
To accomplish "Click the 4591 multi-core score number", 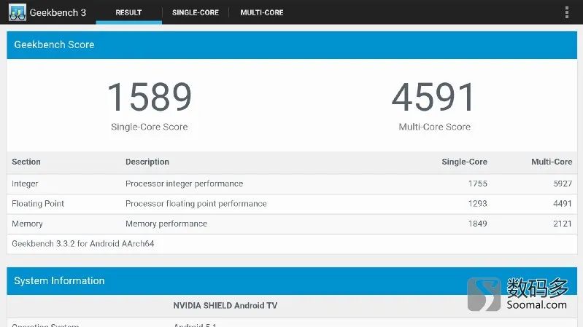I will click(433, 97).
